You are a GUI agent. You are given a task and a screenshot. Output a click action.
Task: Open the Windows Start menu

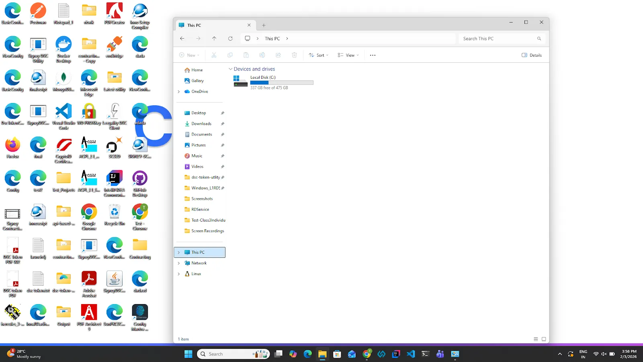click(x=188, y=354)
